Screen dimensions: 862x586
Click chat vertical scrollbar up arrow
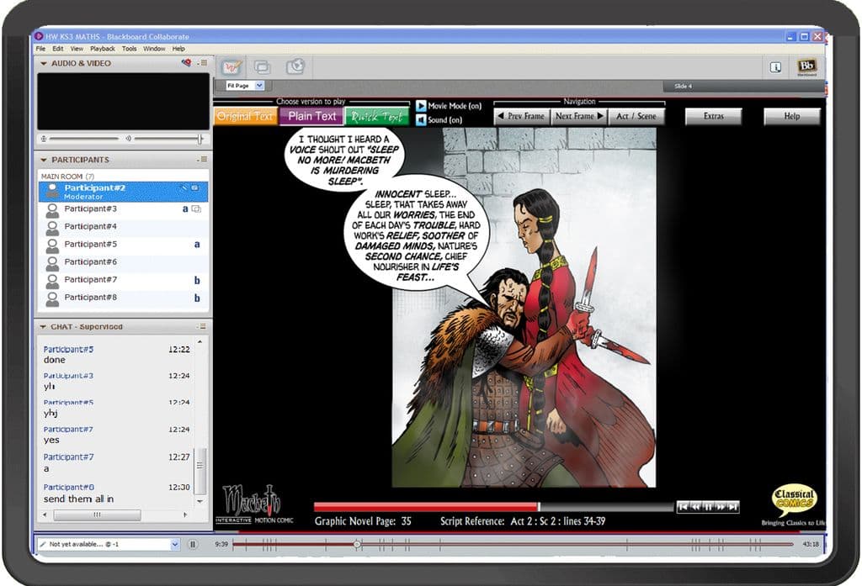point(200,342)
